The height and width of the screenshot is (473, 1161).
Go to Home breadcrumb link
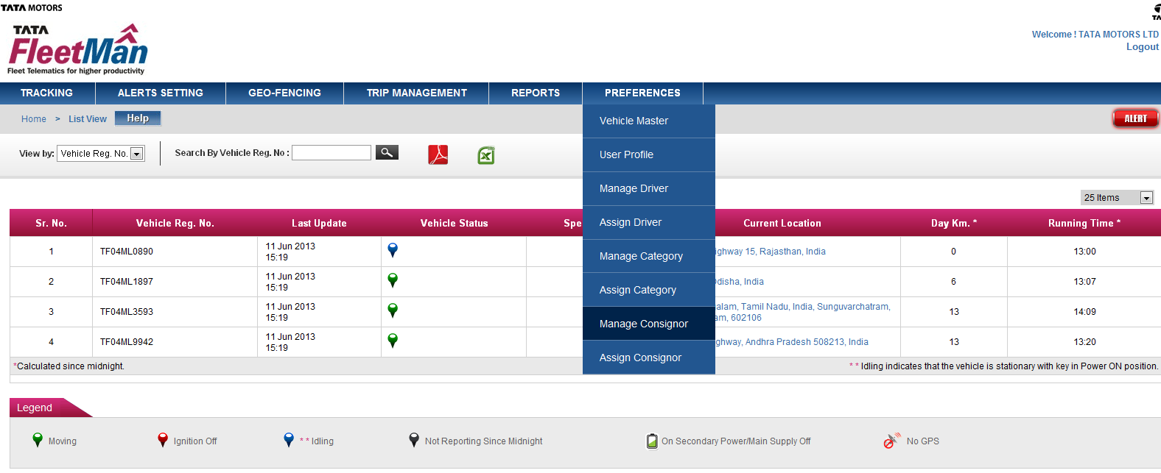click(x=34, y=119)
